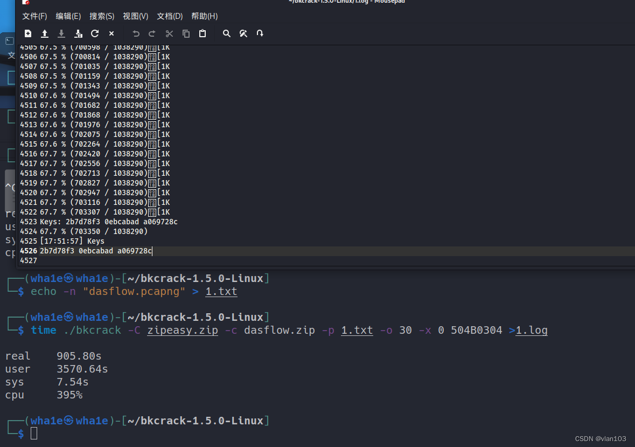Close the current document with the X icon
This screenshot has height=447, width=635.
[111, 33]
